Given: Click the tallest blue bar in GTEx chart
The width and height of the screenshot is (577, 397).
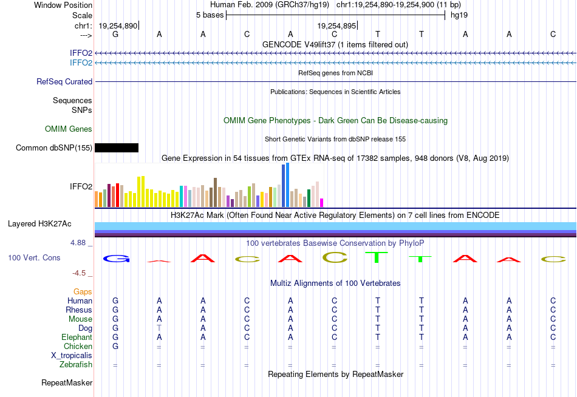Looking at the screenshot, I should [x=288, y=185].
